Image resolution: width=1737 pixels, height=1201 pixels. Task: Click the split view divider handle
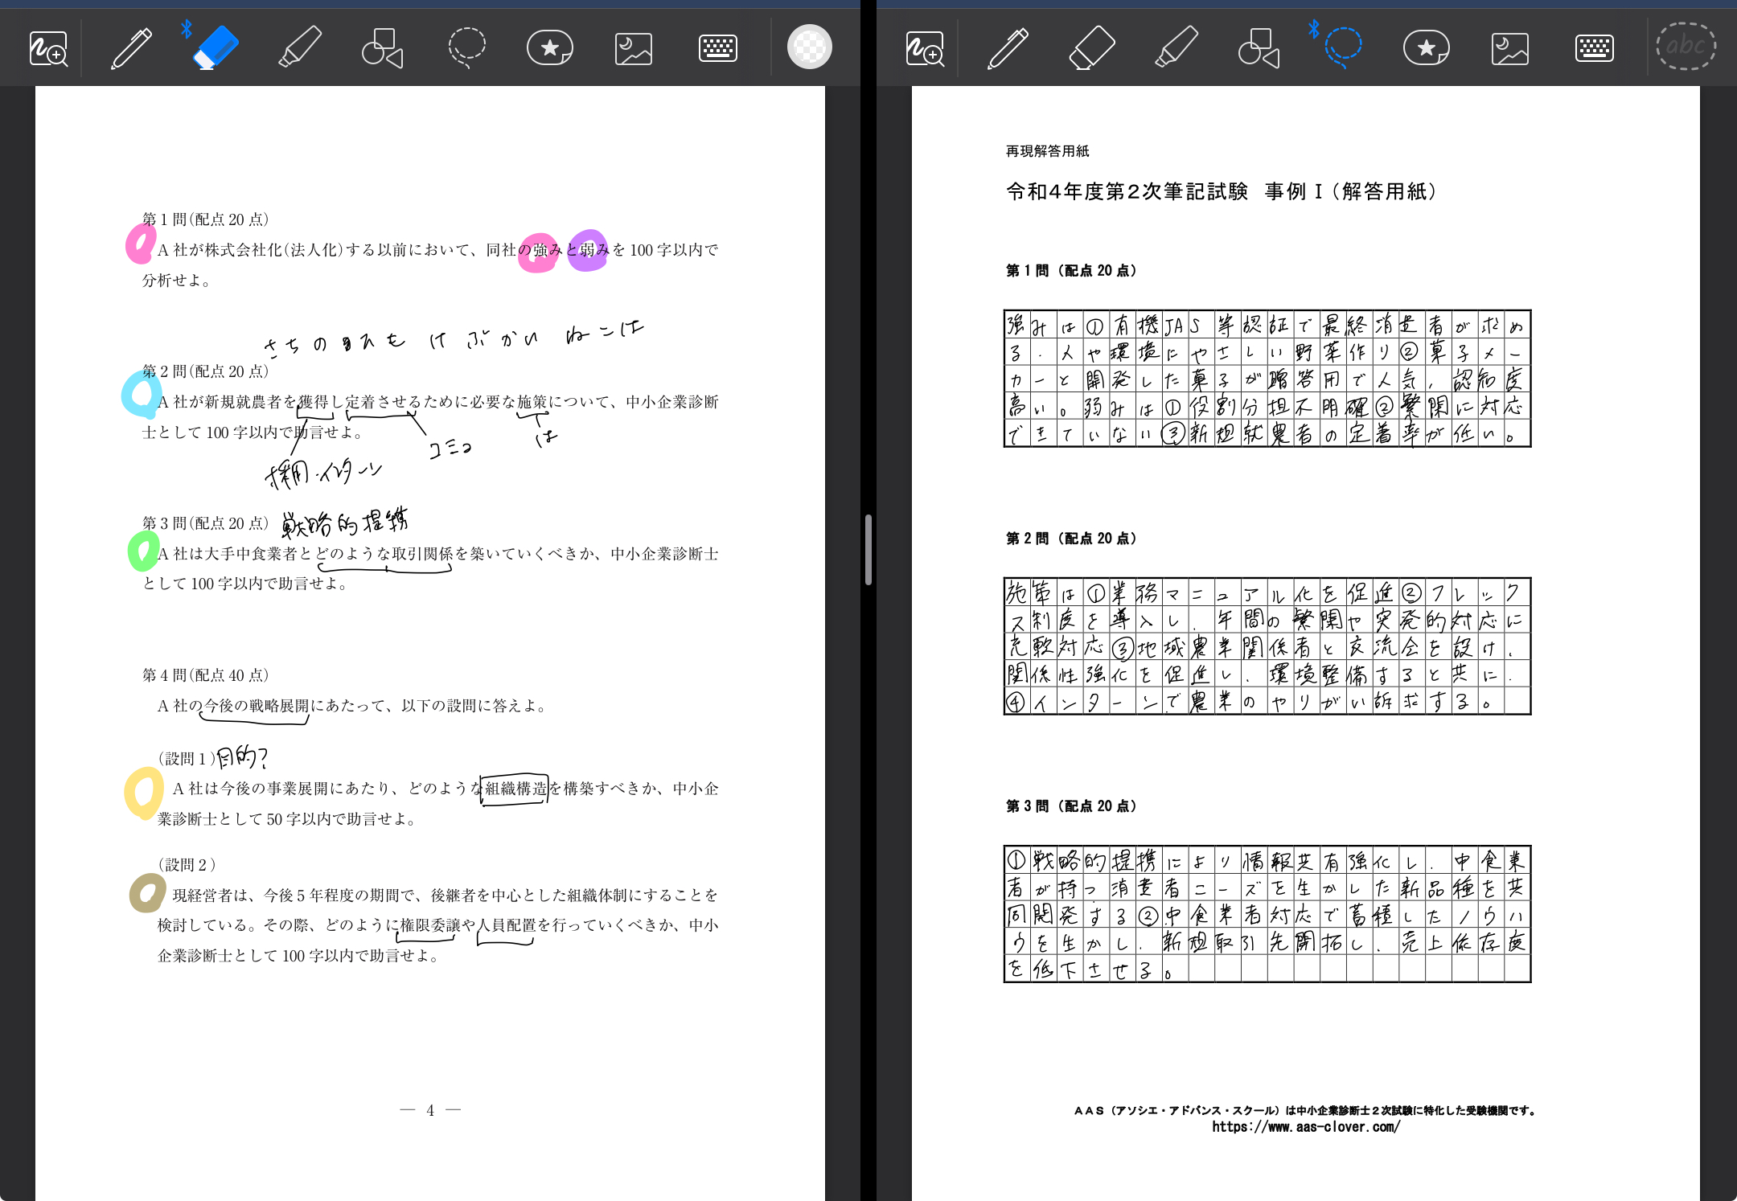868,550
